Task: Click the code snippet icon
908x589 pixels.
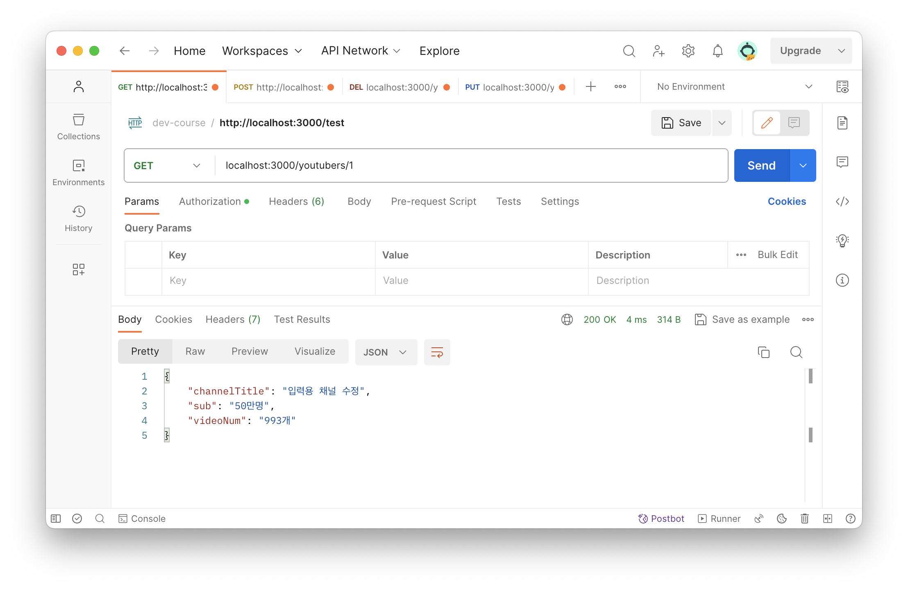Action: pos(842,202)
